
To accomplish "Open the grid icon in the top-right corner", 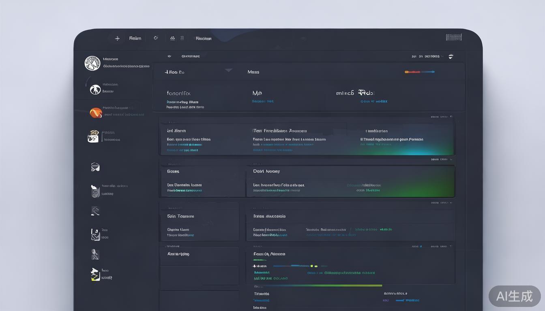I will 453,37.
